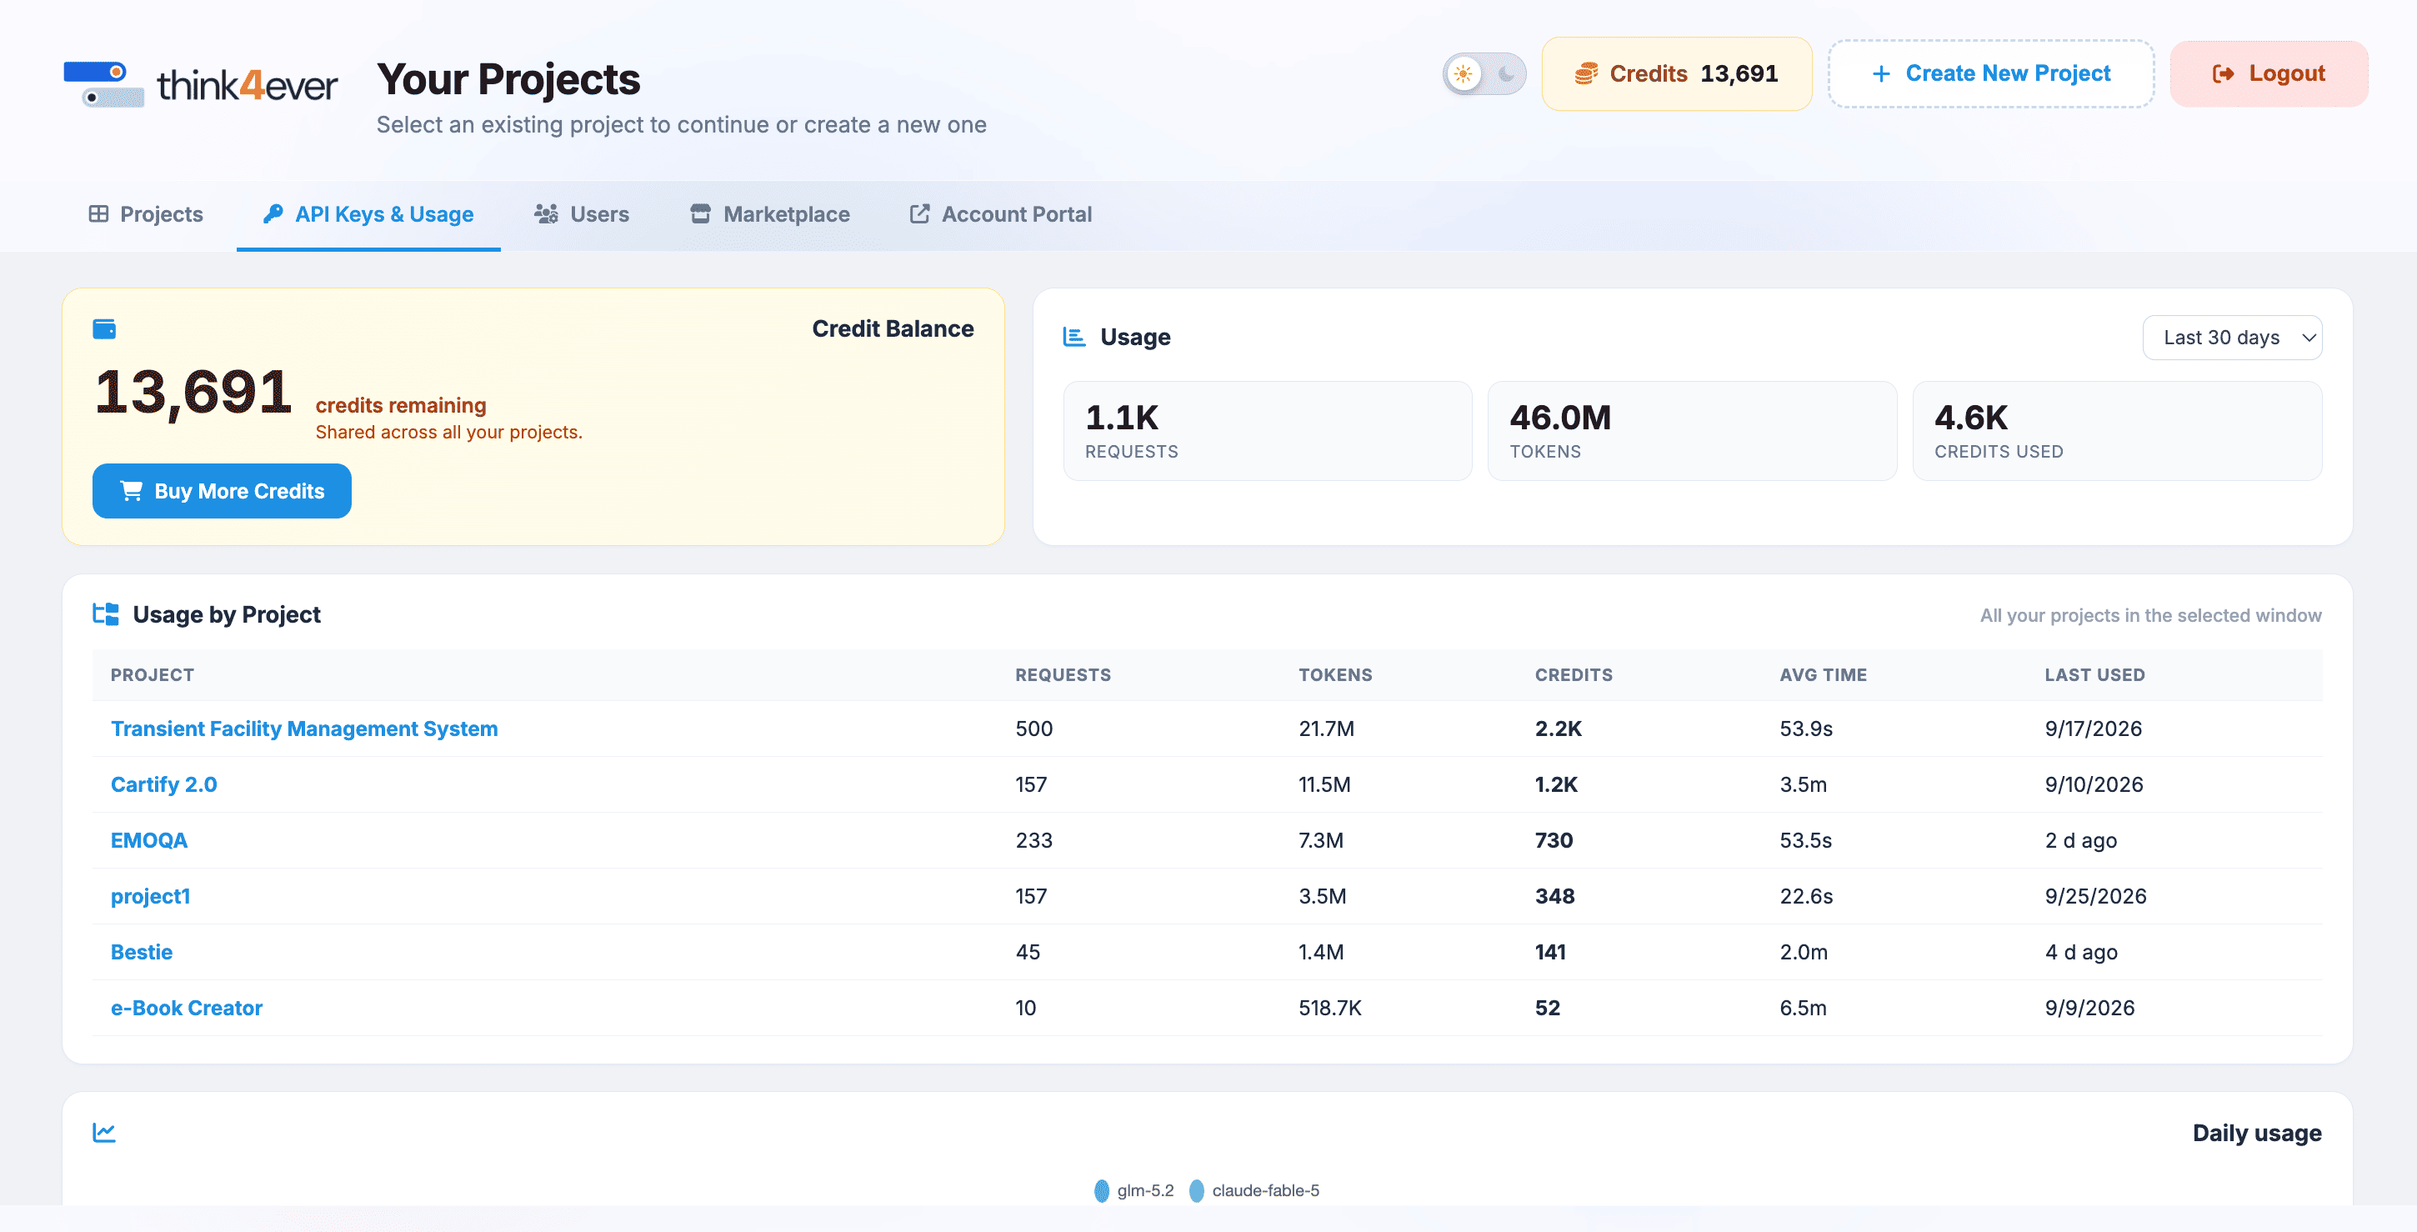The height and width of the screenshot is (1232, 2417).
Task: Click the Usage by Project tree icon
Action: (105, 614)
